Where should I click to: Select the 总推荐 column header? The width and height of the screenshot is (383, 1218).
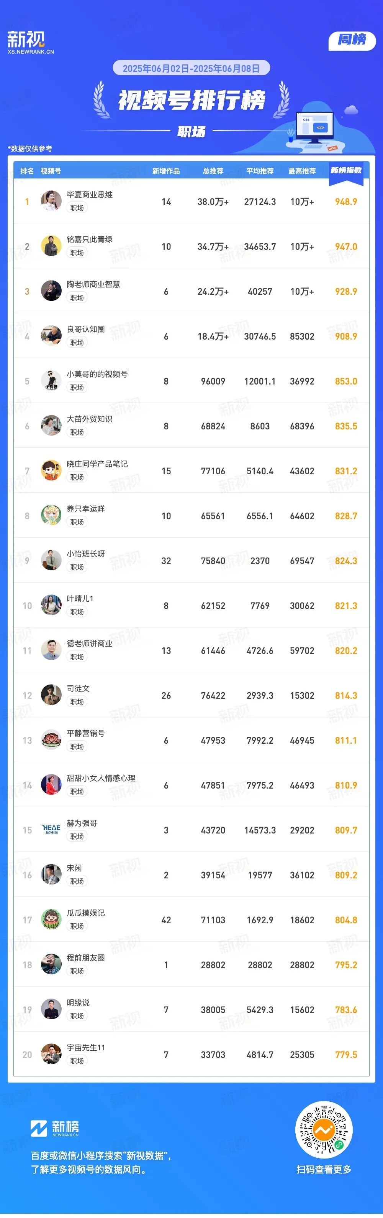point(213,171)
